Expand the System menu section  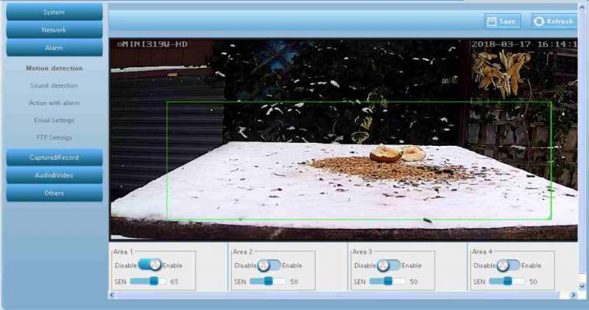click(54, 13)
